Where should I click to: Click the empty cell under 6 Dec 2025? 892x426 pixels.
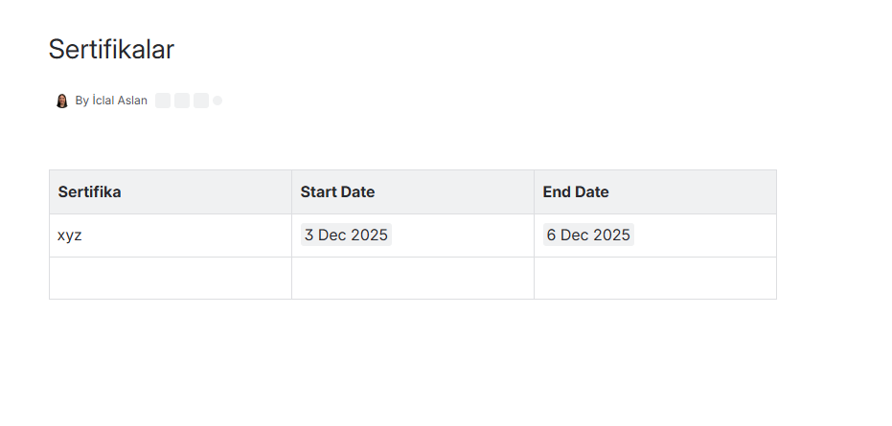[x=655, y=279]
